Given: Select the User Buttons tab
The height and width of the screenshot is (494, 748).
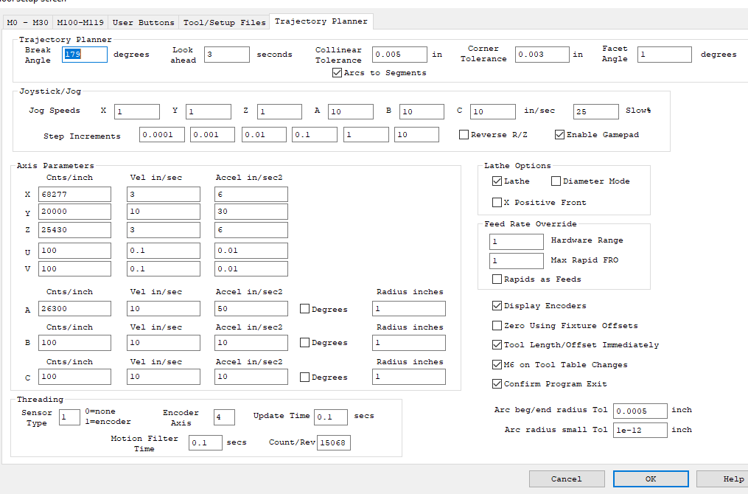Looking at the screenshot, I should [x=144, y=22].
